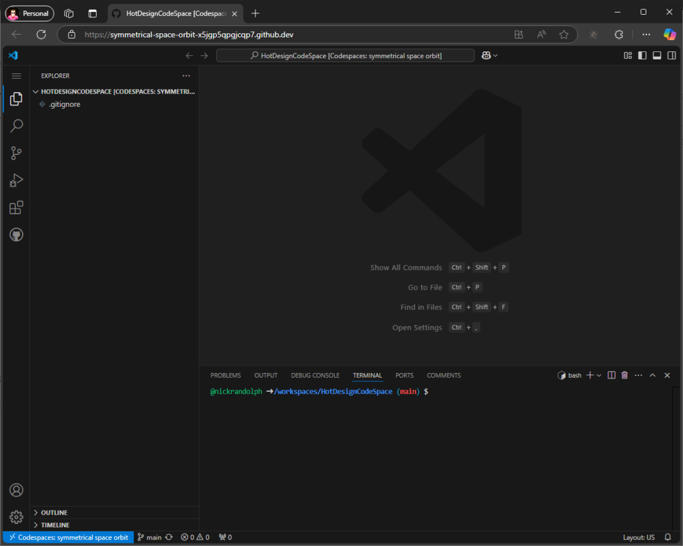The width and height of the screenshot is (683, 546).
Task: Open the Source Control view
Action: [16, 153]
